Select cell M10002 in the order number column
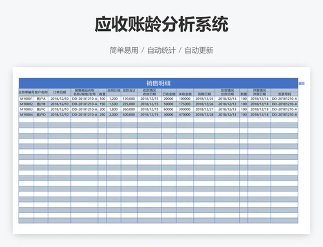 coord(26,104)
